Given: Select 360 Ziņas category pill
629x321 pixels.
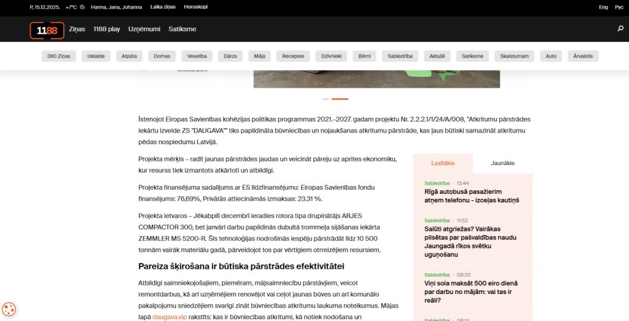Looking at the screenshot, I should (x=58, y=56).
